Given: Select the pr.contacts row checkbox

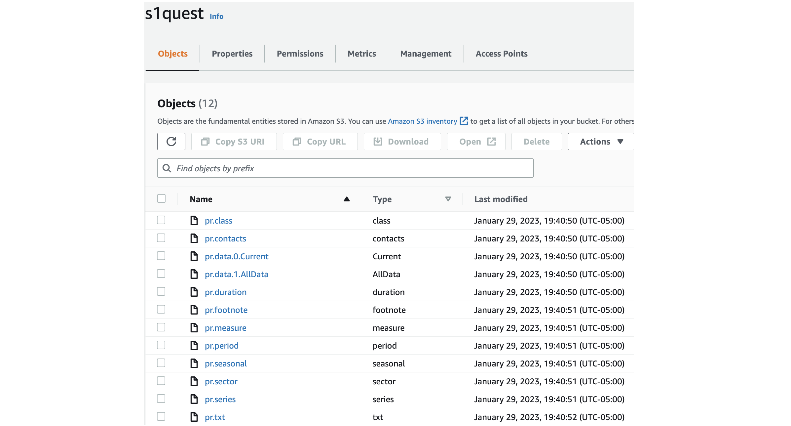Looking at the screenshot, I should pyautogui.click(x=161, y=238).
